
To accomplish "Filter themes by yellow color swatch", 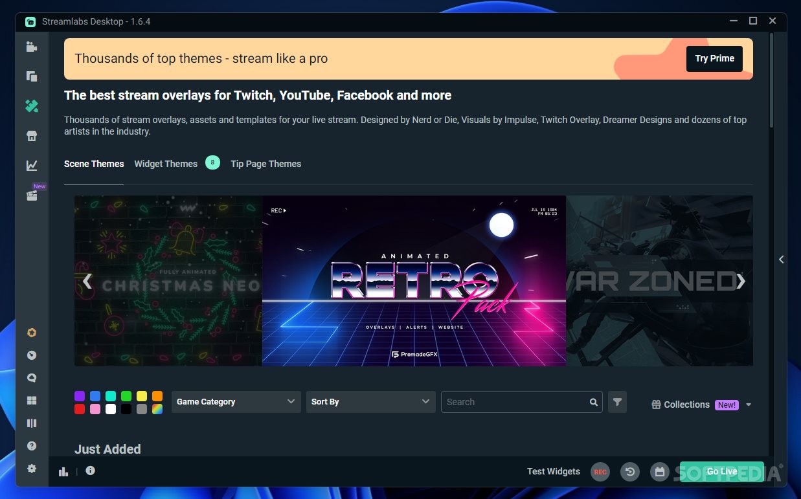I will coord(142,396).
